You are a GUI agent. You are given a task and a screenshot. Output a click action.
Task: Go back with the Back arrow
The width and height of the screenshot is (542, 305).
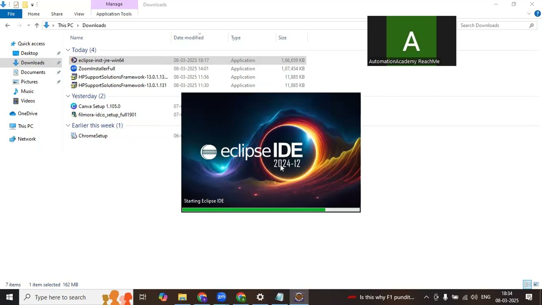point(8,25)
